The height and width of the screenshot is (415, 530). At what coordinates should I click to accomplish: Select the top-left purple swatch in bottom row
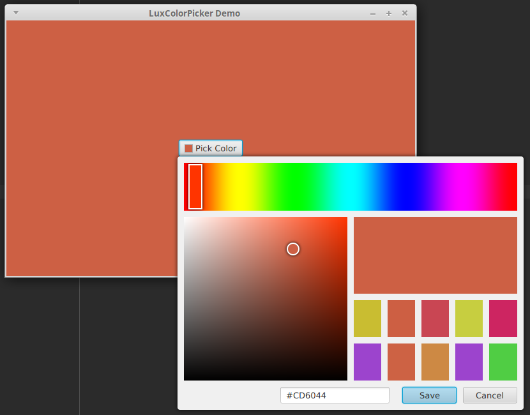coord(367,361)
